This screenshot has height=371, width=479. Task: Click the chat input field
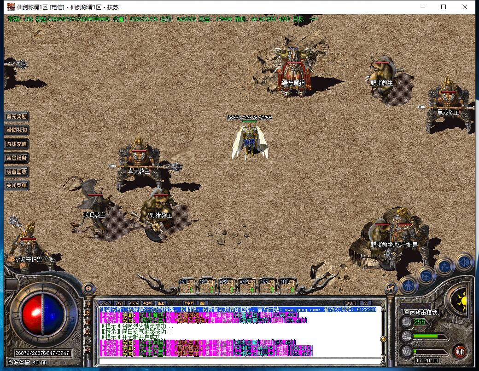coord(240,362)
